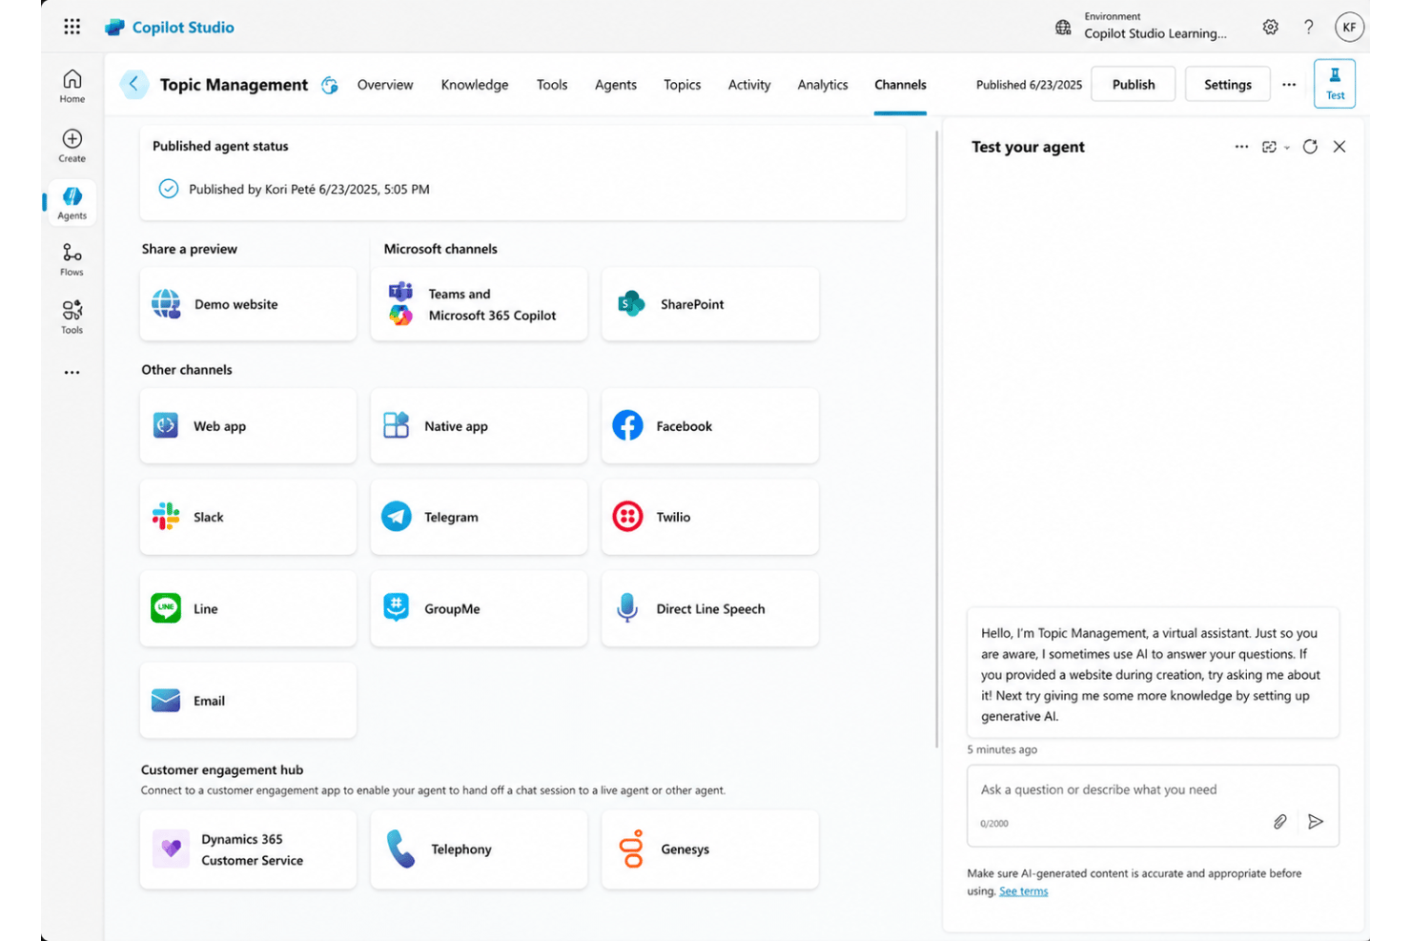Screen dimensions: 1411x941
Task: Configure the Facebook channel
Action: coord(710,426)
